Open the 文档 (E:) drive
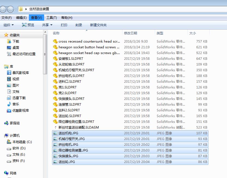This screenshot has width=227, height=178. 16,154
